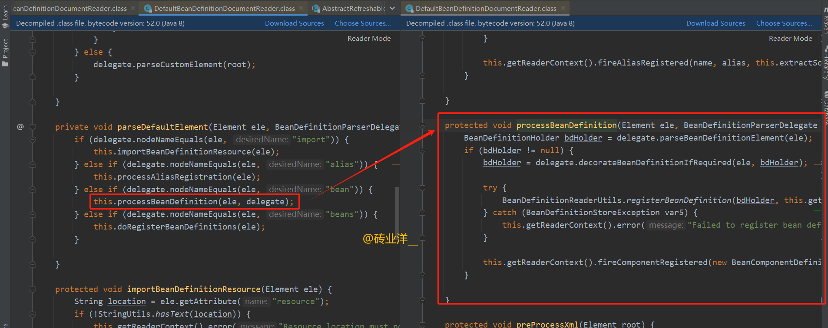The width and height of the screenshot is (828, 328).
Task: Collapse the else if "alias" block fold
Action: 33,164
